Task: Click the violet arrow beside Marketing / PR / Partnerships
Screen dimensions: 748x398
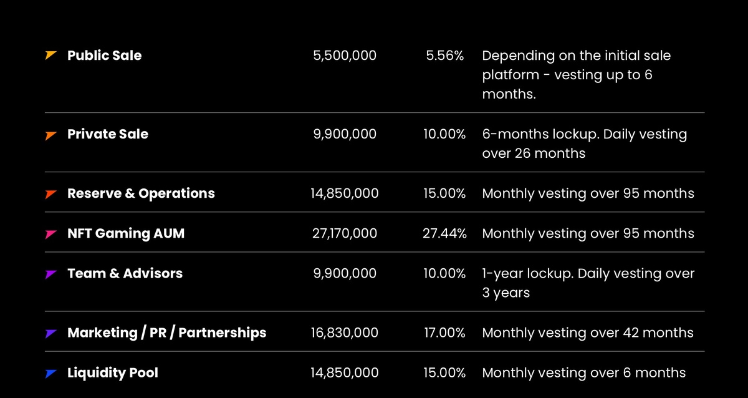Action: click(x=51, y=333)
